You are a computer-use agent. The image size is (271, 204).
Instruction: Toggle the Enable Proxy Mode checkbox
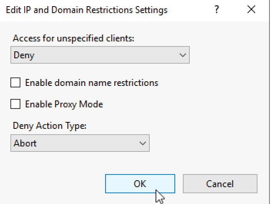tap(15, 104)
